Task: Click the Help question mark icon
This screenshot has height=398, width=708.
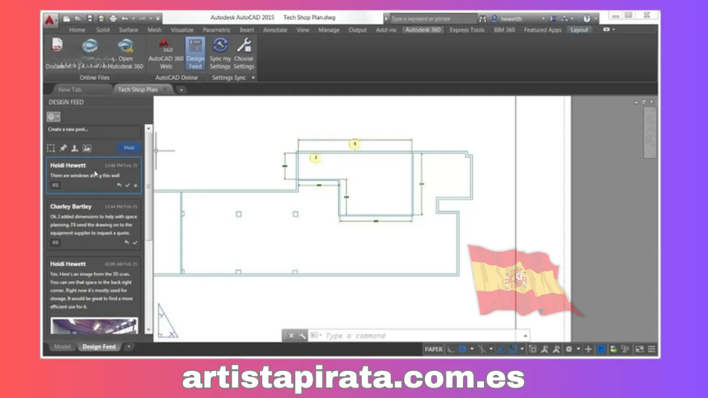Action: 587,18
